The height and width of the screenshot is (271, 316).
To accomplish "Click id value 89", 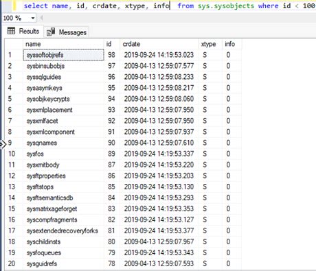I will pos(112,154).
